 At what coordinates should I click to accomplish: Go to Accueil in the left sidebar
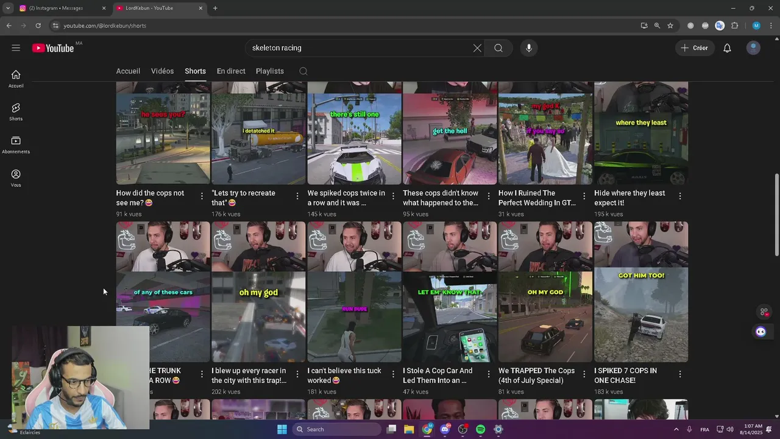16,79
